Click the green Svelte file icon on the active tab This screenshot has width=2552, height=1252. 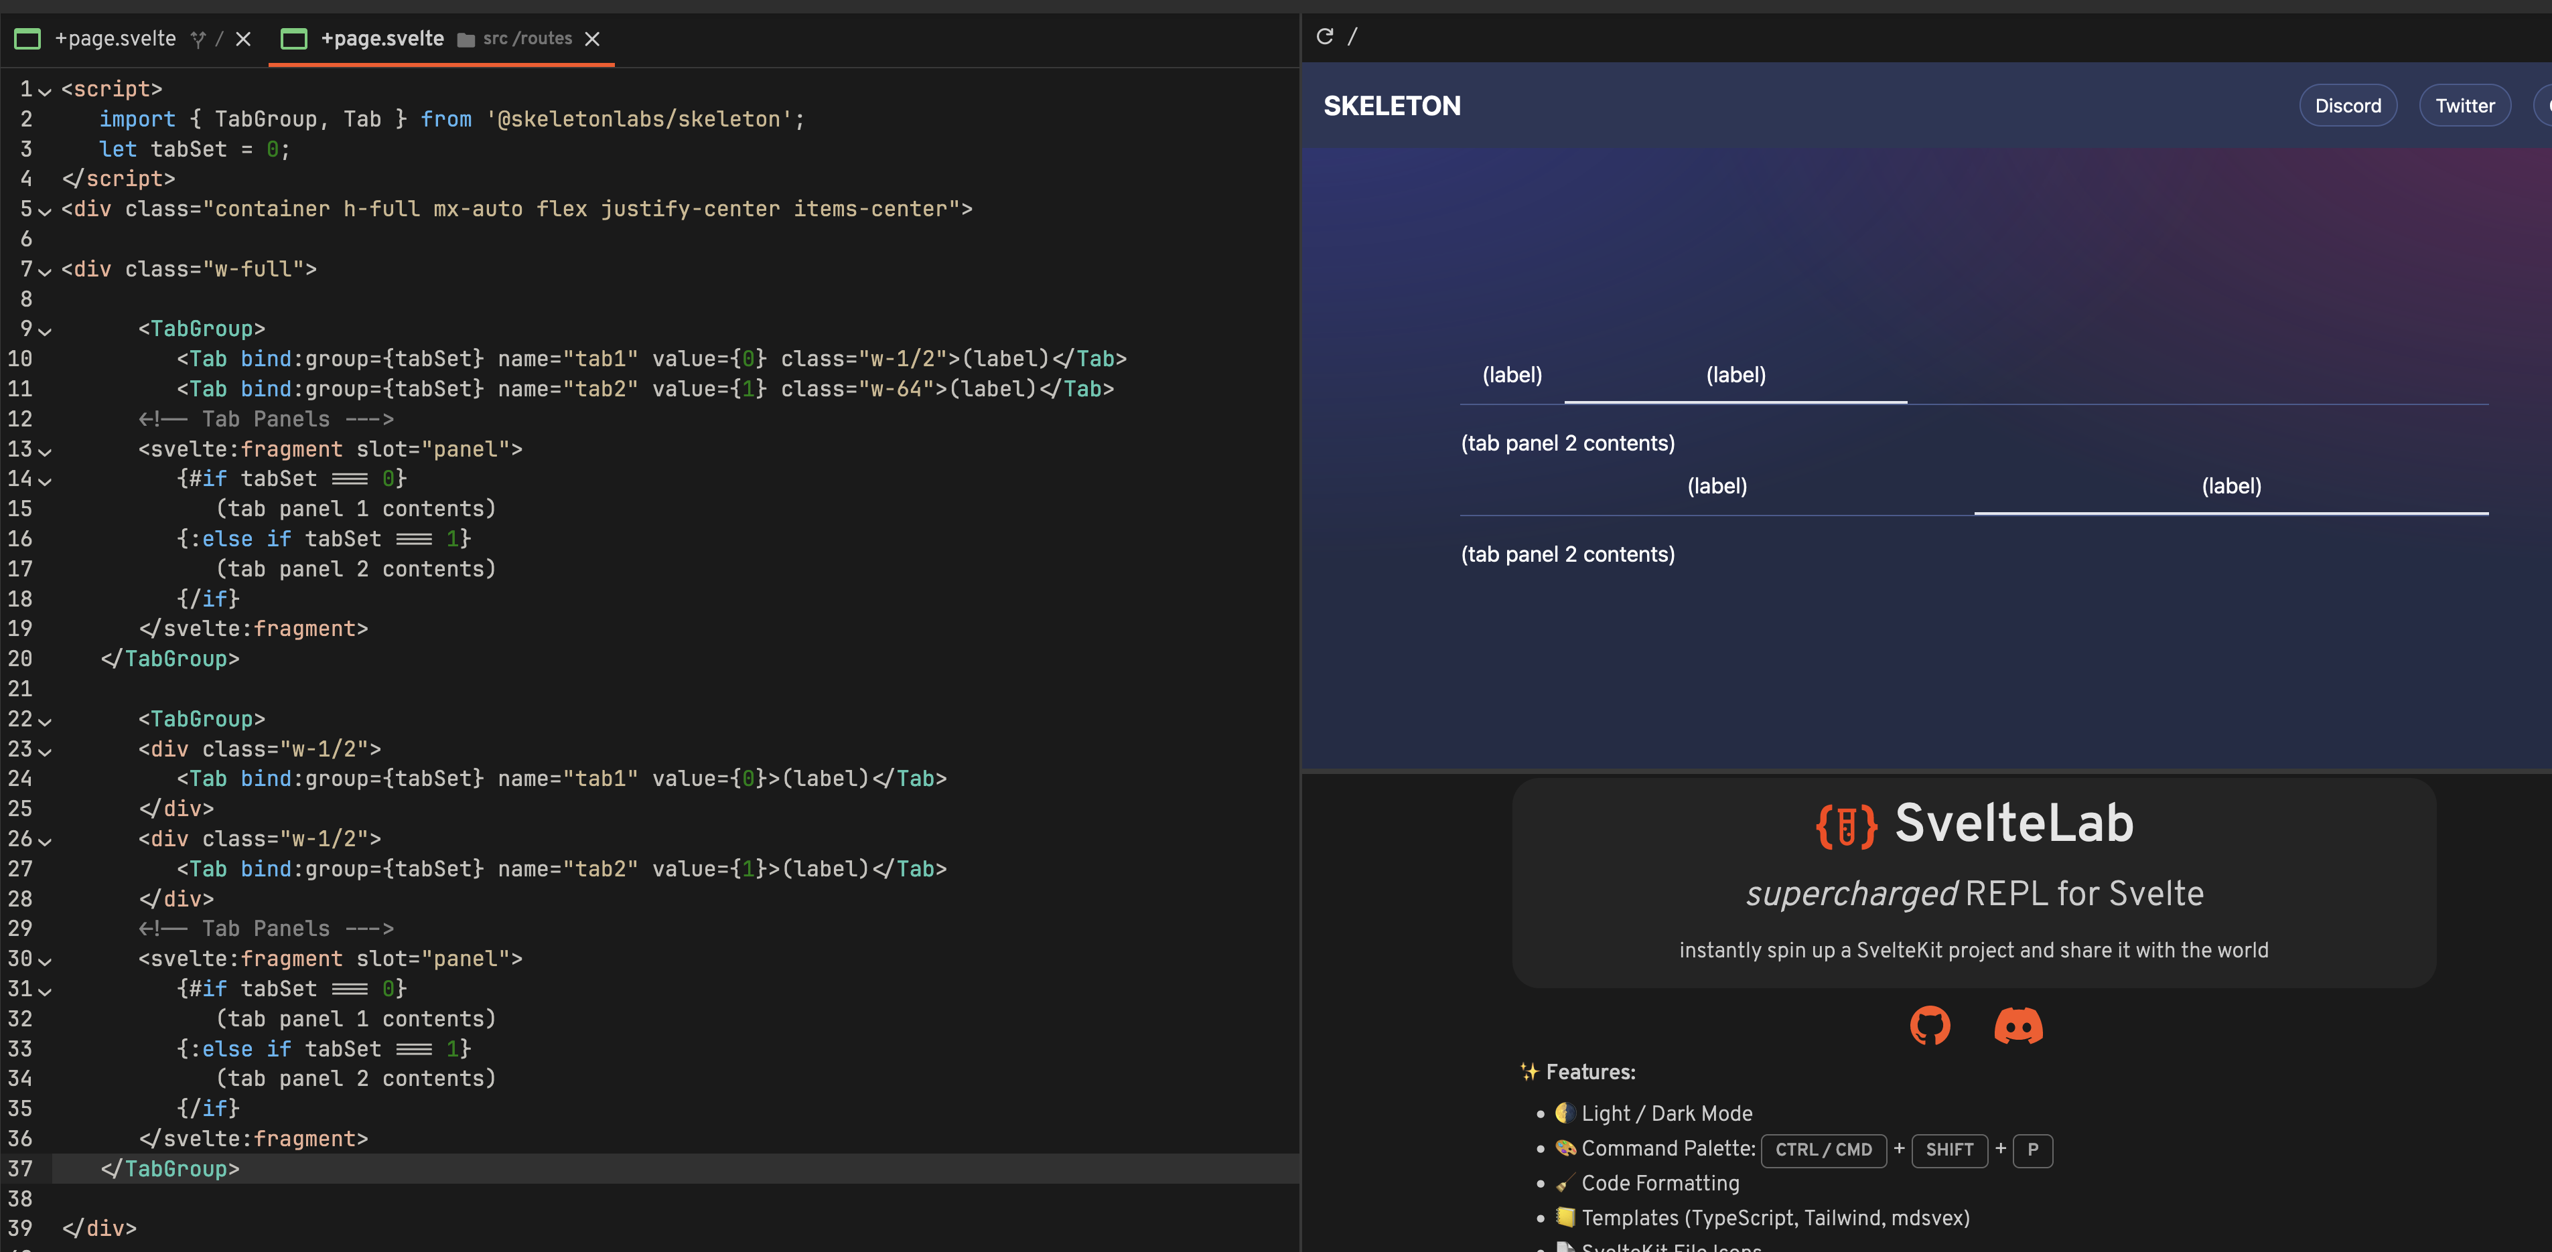[294, 39]
